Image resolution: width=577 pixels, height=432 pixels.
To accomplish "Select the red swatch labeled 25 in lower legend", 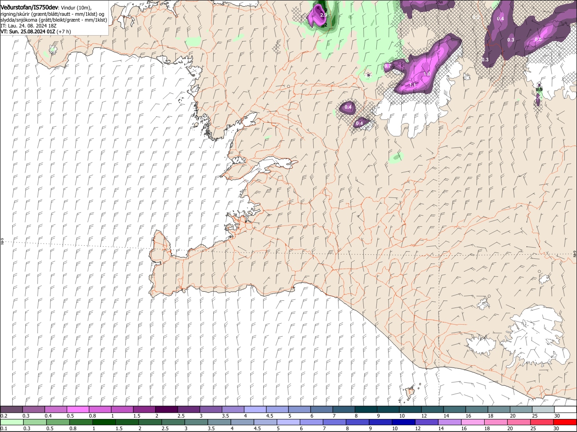I will click(x=542, y=422).
